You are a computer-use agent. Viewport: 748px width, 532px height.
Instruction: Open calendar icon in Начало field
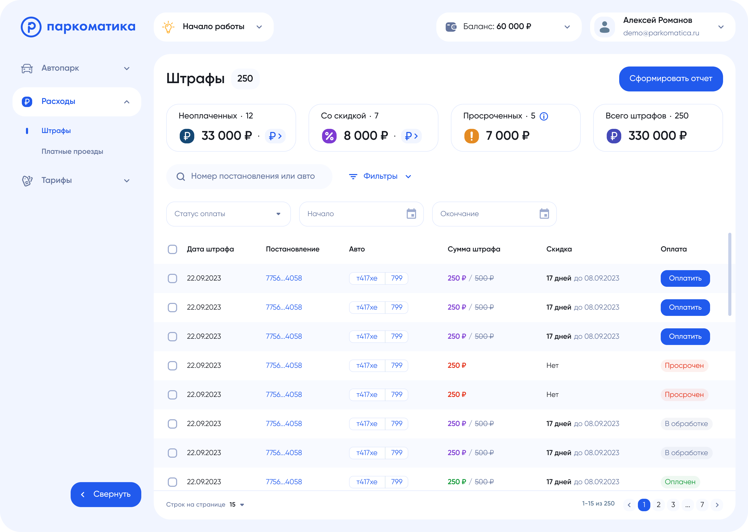(x=411, y=214)
